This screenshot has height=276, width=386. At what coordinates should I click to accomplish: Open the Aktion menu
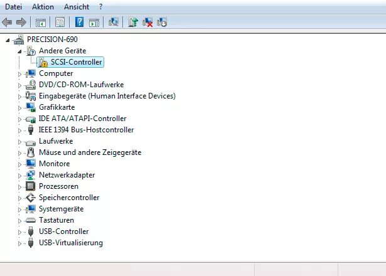(43, 7)
